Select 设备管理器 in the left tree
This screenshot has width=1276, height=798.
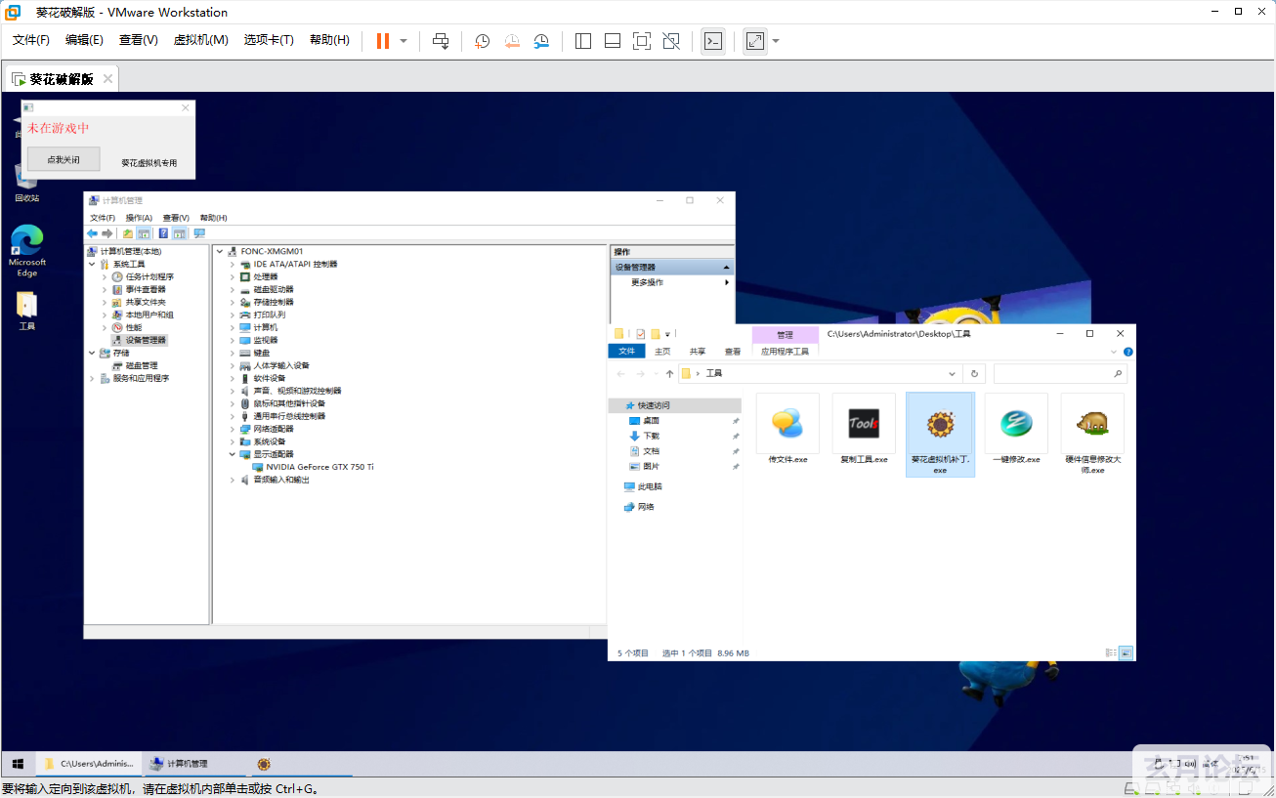(x=146, y=340)
